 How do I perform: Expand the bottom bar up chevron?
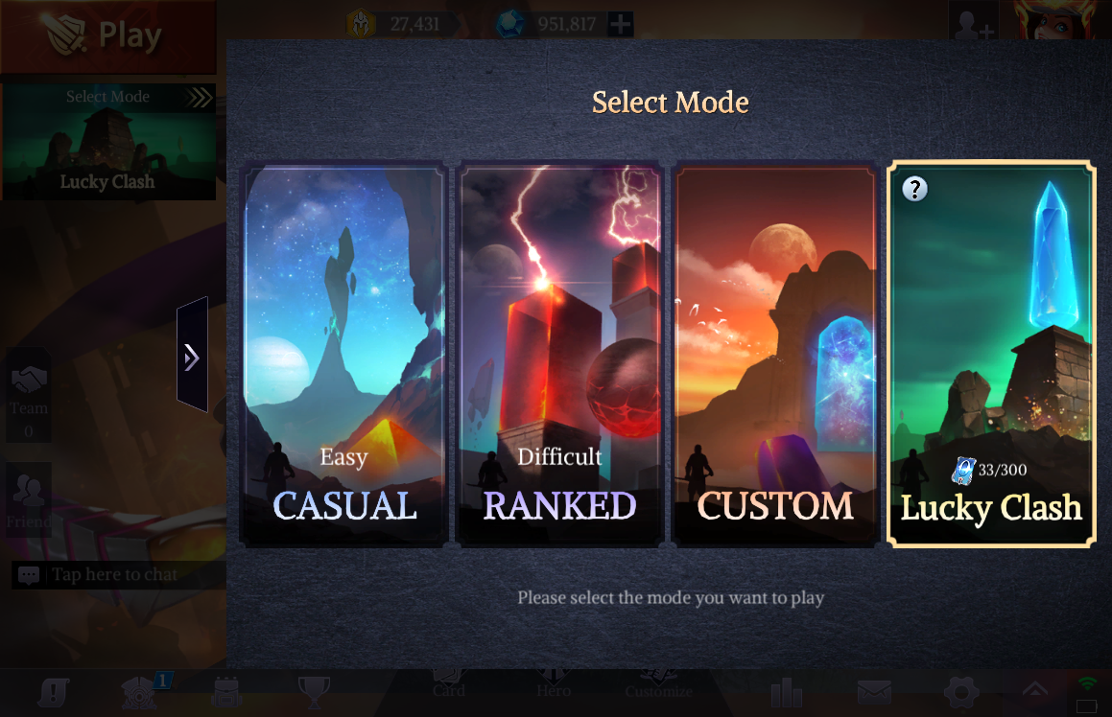coord(1034,689)
